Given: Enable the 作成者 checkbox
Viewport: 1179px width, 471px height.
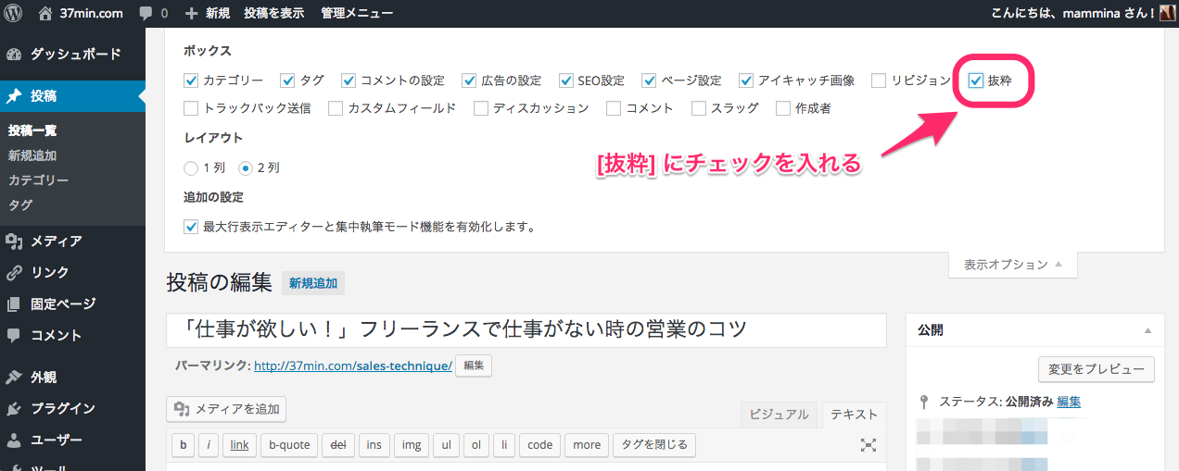Looking at the screenshot, I should tap(783, 108).
